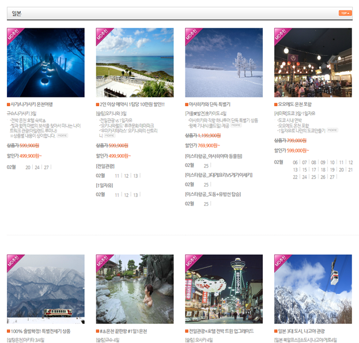This screenshot has width=359, height=343.
Task: Select date 06 on the 도쿄 3일 card
Action: pyautogui.click(x=295, y=162)
